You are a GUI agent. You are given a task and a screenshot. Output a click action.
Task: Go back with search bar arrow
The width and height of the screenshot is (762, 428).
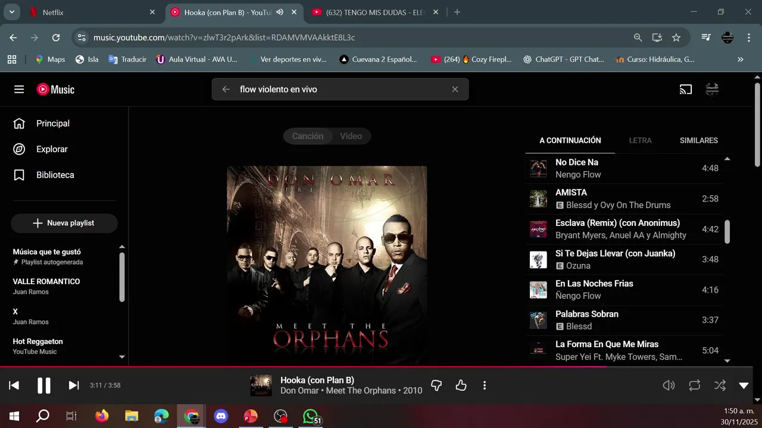(x=226, y=89)
